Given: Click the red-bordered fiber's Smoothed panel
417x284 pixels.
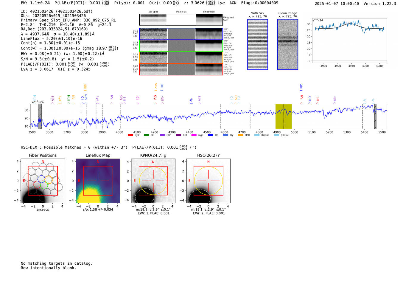Looking at the screenshot, I should click(209, 69).
